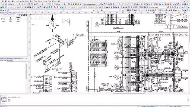Switch to the Object View tab
190x107 pixels.
click(3, 61)
